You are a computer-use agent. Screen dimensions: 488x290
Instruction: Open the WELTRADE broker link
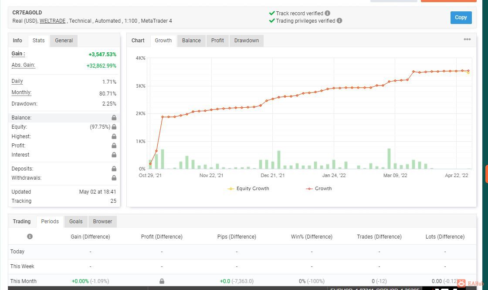click(x=53, y=21)
